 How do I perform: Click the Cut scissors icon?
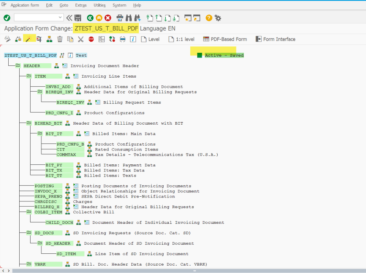(x=80, y=39)
